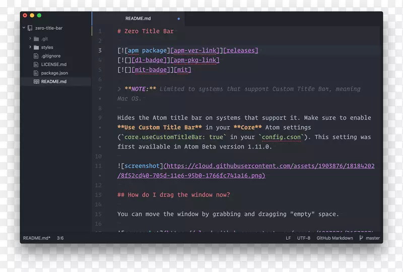The width and height of the screenshot is (403, 272).
Task: Click the 'config.cson' code text
Action: pos(281,137)
